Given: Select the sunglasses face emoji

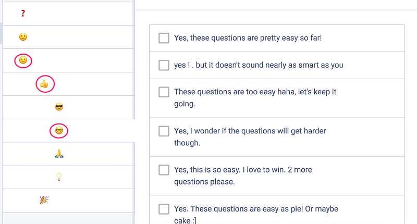Looking at the screenshot, I should 59,107.
